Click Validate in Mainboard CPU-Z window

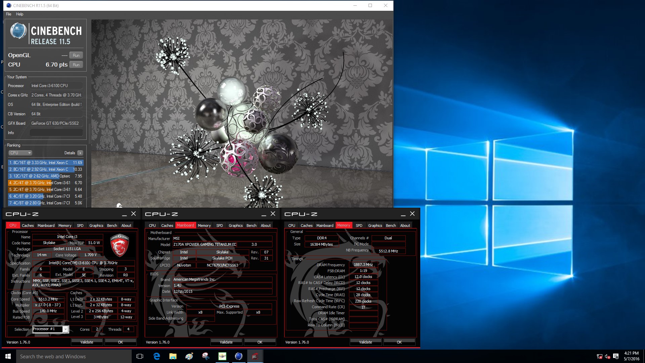coord(226,342)
